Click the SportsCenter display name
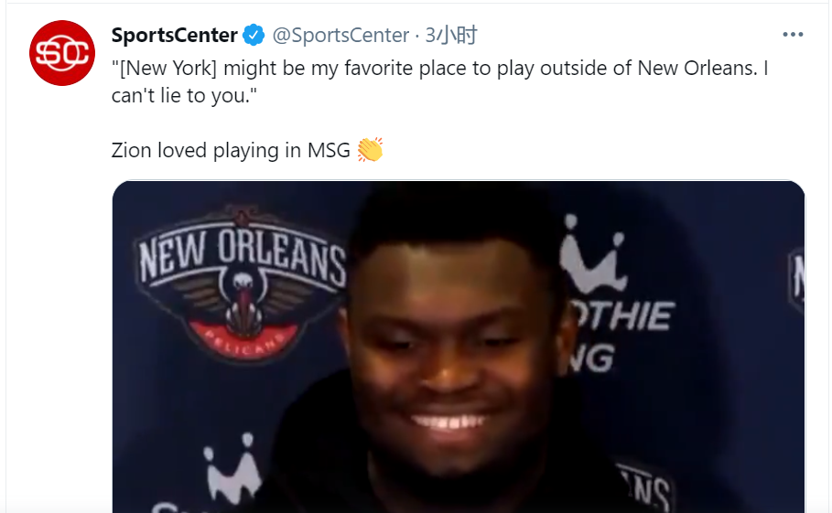 pos(174,35)
